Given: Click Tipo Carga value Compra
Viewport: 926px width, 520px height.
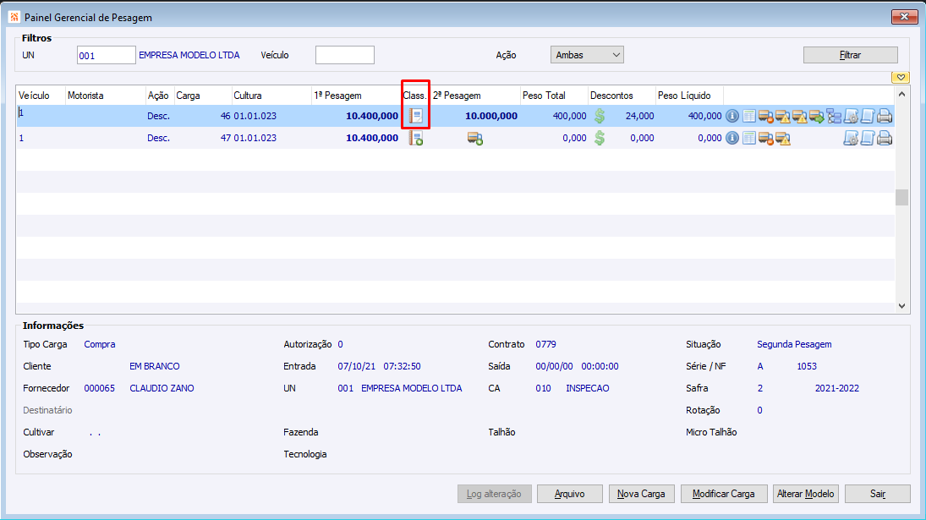Looking at the screenshot, I should [100, 344].
